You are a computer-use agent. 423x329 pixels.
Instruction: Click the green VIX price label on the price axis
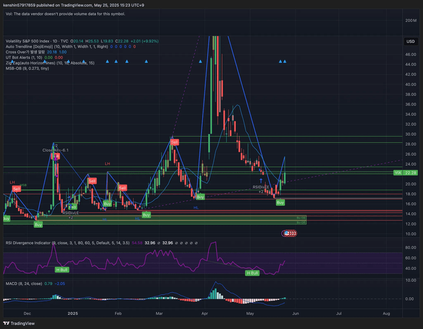(406, 173)
